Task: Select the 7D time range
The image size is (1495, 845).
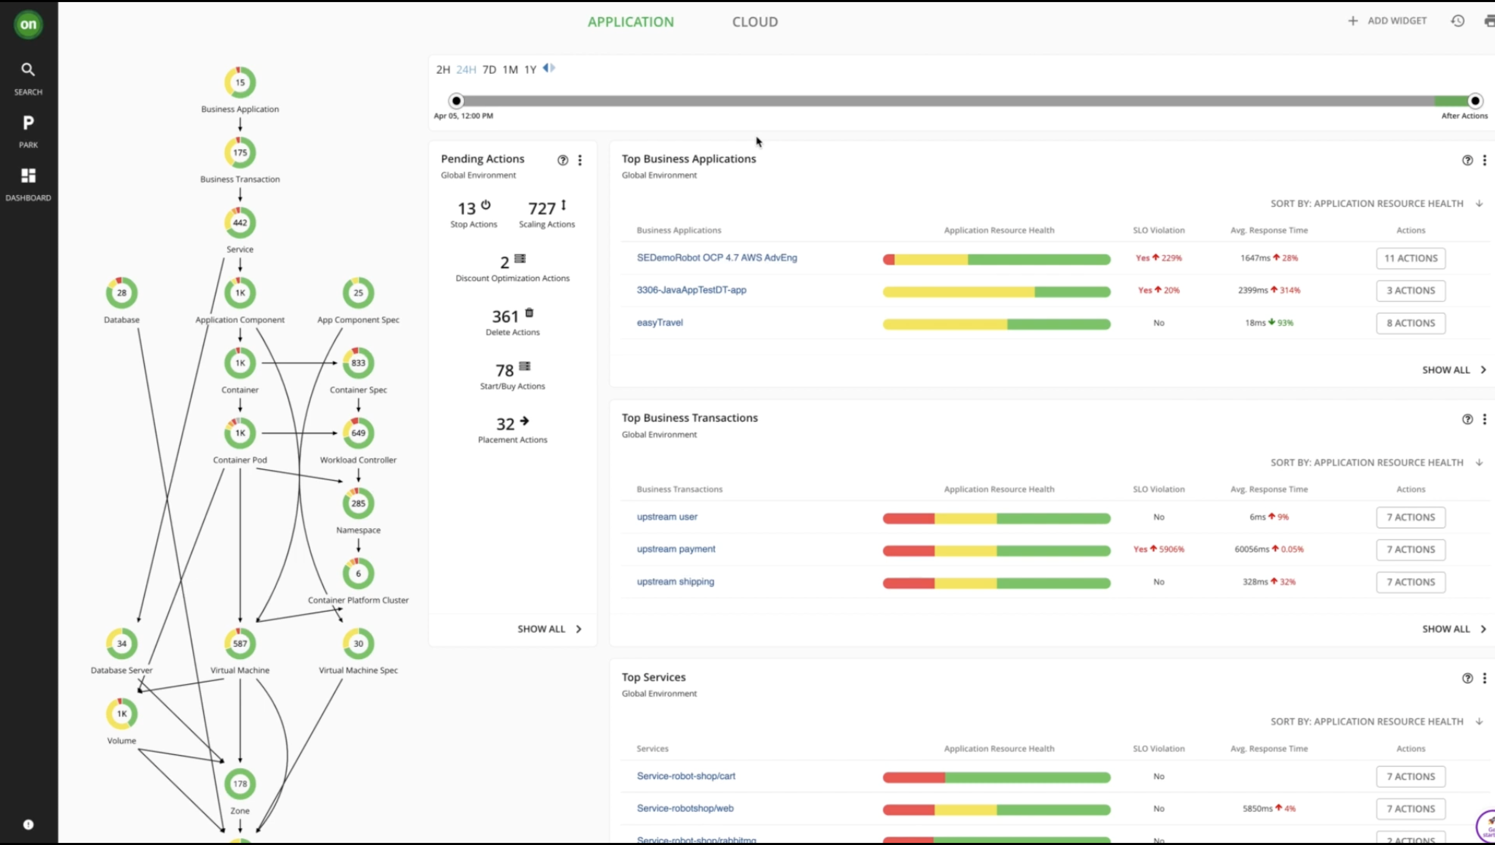Action: [x=489, y=70]
